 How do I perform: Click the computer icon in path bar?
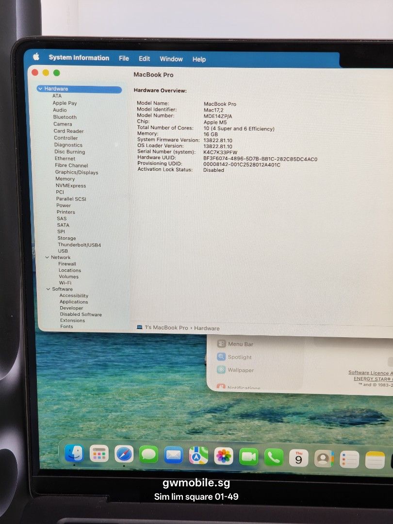click(140, 327)
